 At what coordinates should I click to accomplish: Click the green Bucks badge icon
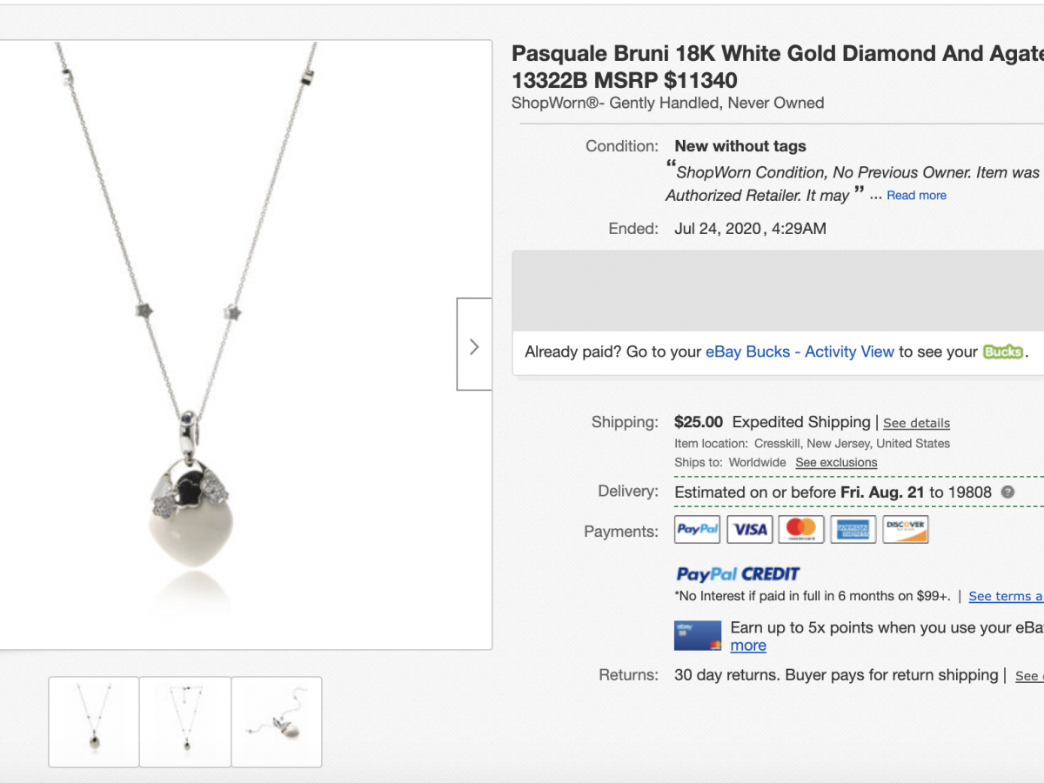click(1002, 351)
